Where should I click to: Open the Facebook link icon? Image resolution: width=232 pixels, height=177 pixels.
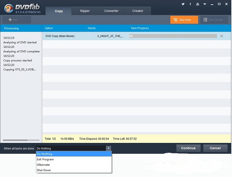tap(190, 4)
